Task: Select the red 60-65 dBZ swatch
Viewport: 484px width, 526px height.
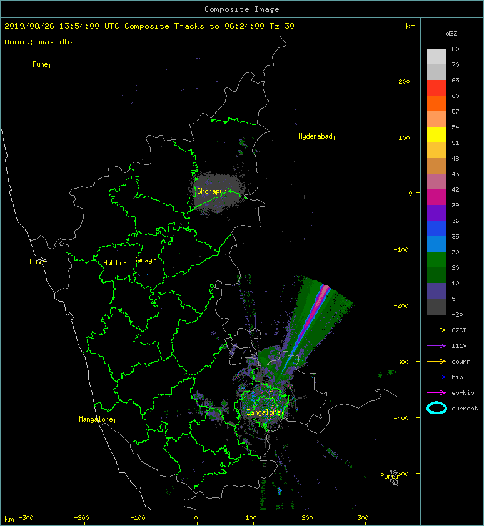Action: [436, 88]
